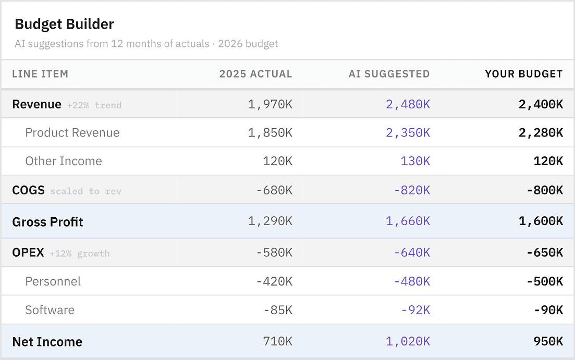The width and height of the screenshot is (575, 360).
Task: Click the COGS budget value -800K
Action: (x=544, y=190)
